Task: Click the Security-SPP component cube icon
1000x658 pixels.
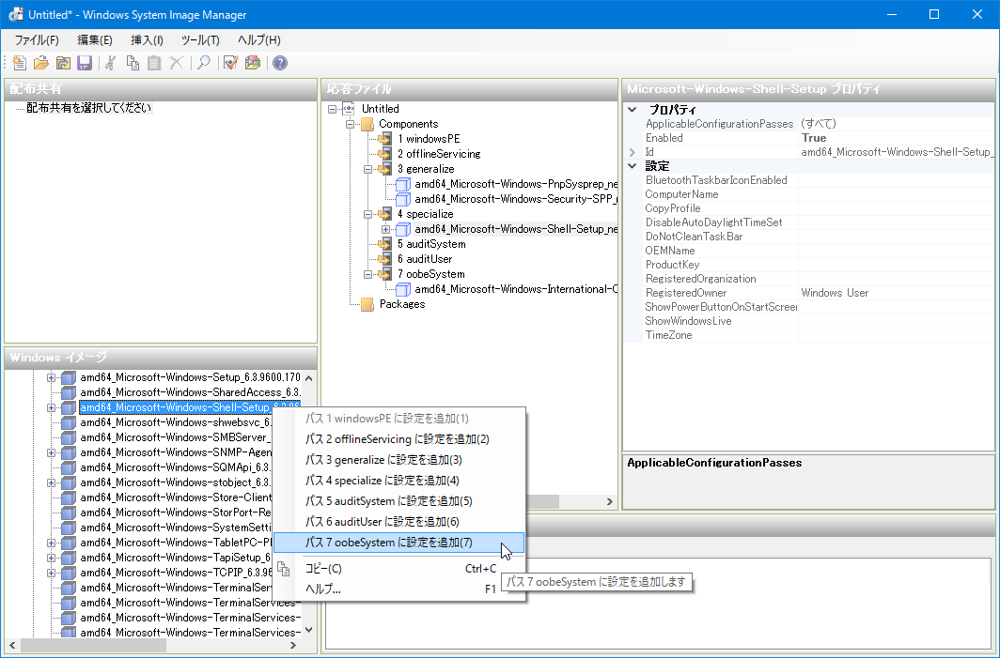Action: pos(403,199)
